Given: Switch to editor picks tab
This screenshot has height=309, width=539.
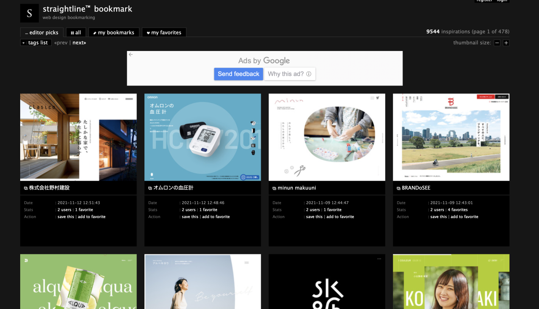Looking at the screenshot, I should [x=42, y=32].
